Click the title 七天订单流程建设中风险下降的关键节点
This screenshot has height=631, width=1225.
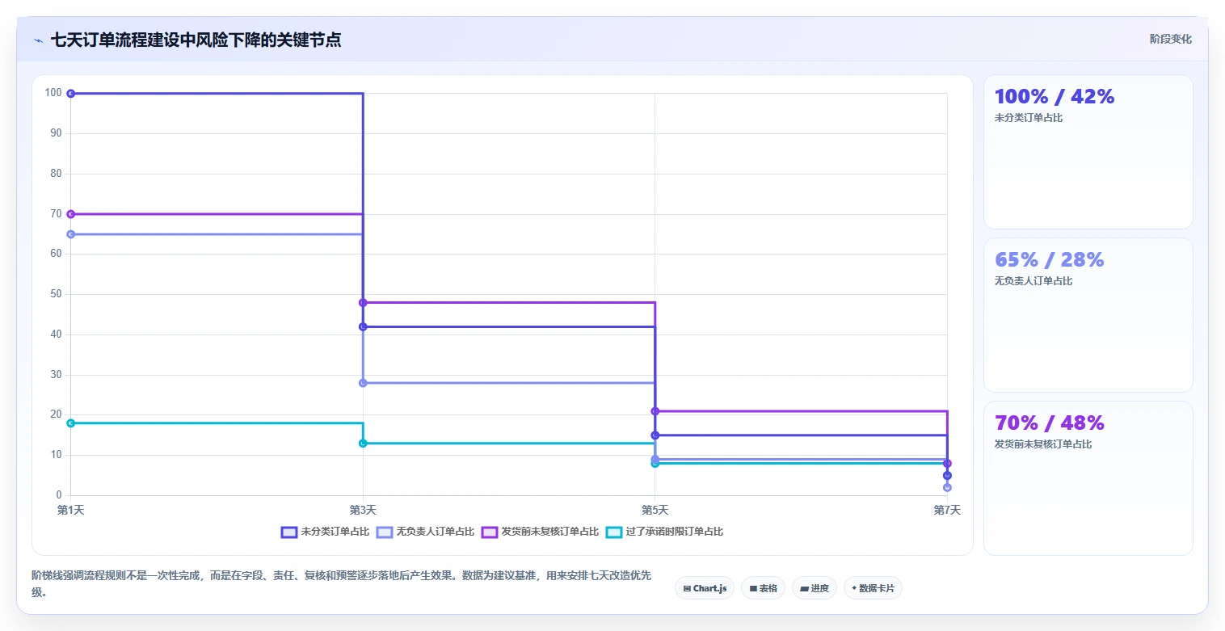196,40
